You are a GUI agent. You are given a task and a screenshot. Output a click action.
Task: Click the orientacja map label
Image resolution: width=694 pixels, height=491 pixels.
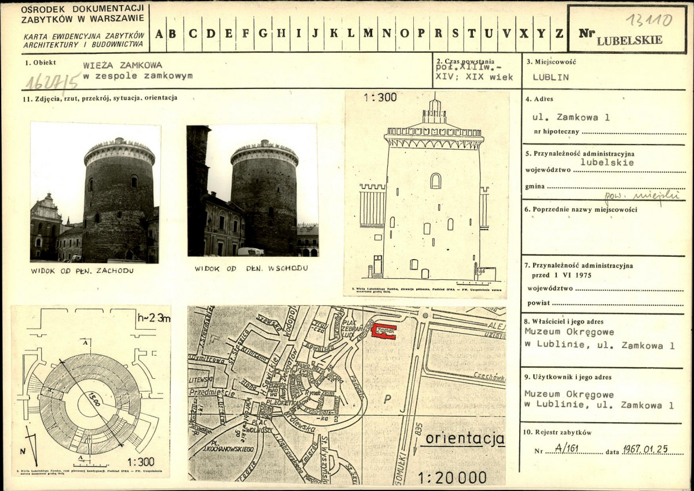[x=465, y=439]
